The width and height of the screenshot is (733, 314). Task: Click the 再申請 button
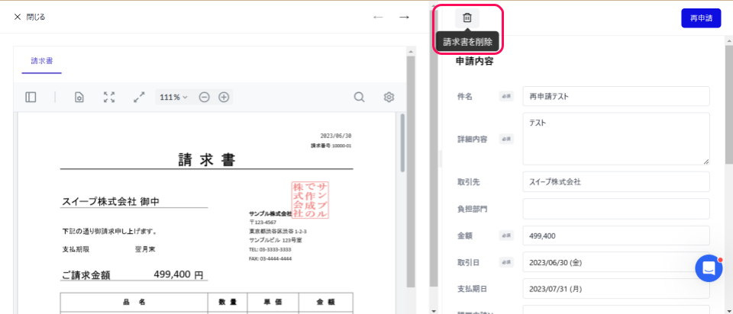pyautogui.click(x=701, y=18)
